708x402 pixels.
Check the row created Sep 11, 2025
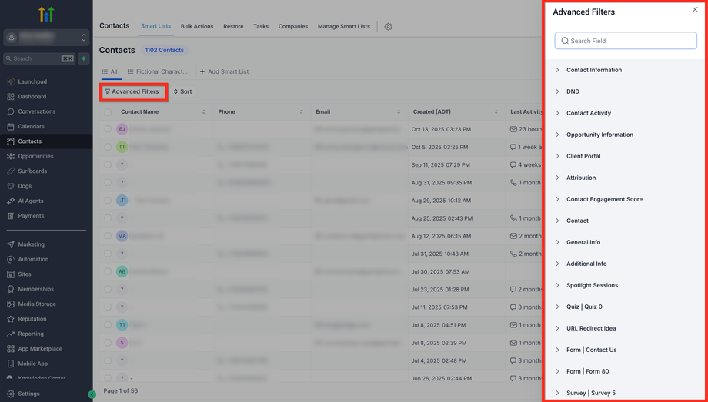point(108,164)
